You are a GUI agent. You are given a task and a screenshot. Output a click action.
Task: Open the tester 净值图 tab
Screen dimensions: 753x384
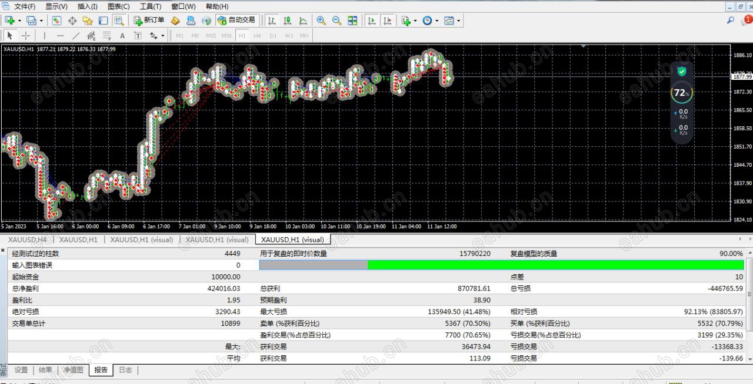click(73, 370)
